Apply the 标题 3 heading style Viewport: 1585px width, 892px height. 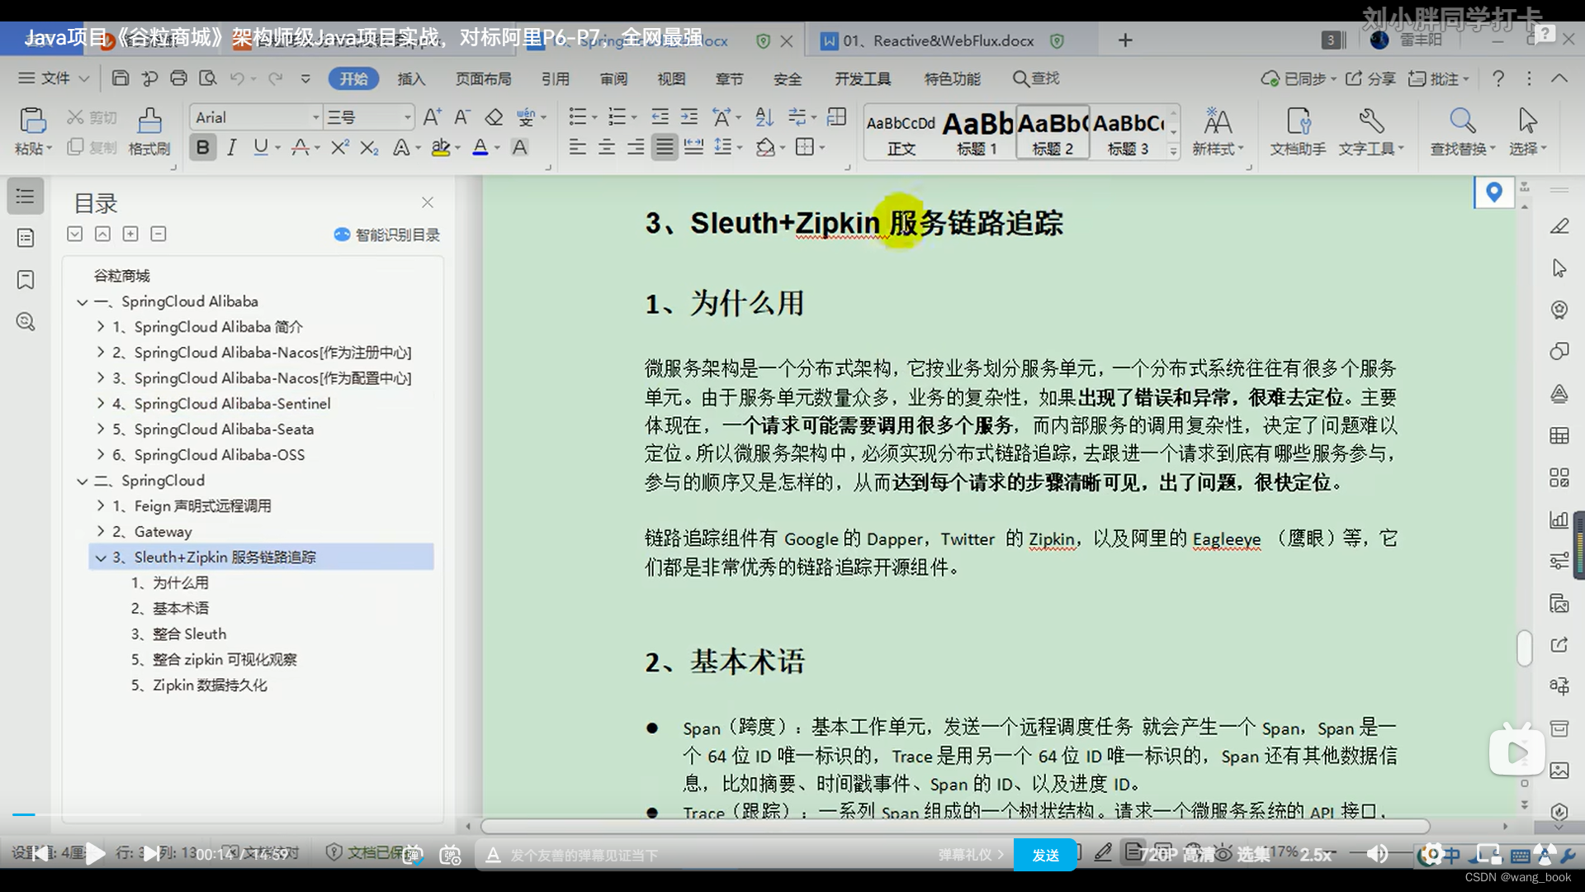1128,132
